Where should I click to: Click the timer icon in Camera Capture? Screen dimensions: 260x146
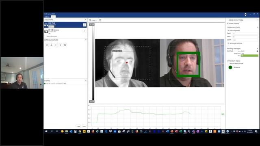[x=47, y=45]
